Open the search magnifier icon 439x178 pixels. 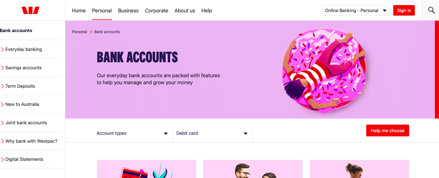pyautogui.click(x=431, y=10)
